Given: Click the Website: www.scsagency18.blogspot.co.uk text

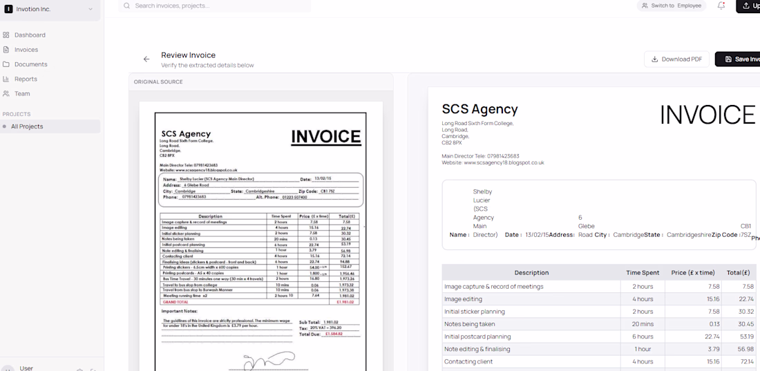Looking at the screenshot, I should 493,163.
